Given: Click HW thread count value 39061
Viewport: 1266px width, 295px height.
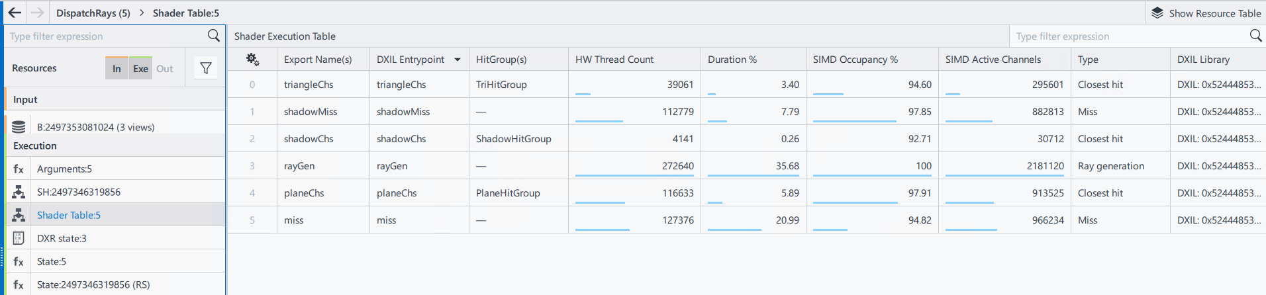Looking at the screenshot, I should pos(681,85).
